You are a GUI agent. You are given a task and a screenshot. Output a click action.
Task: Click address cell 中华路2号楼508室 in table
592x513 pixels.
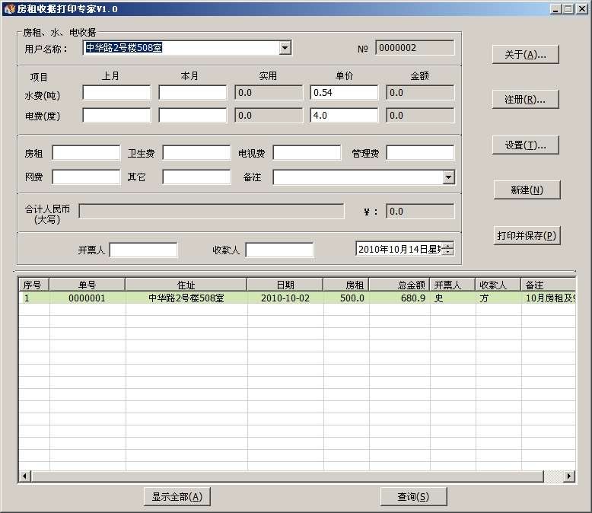186,298
